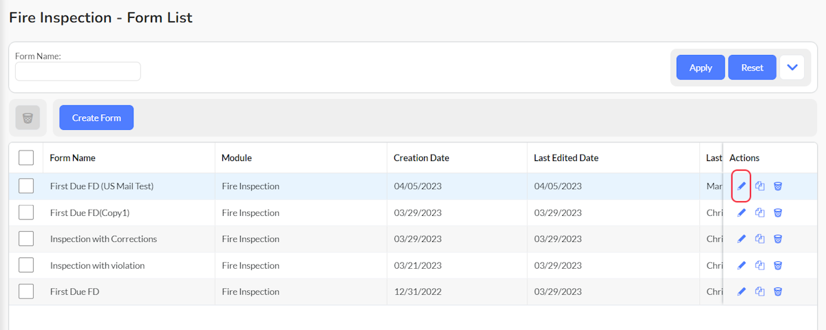This screenshot has height=330, width=826.
Task: Edit the Inspection with violation form
Action: tap(741, 265)
